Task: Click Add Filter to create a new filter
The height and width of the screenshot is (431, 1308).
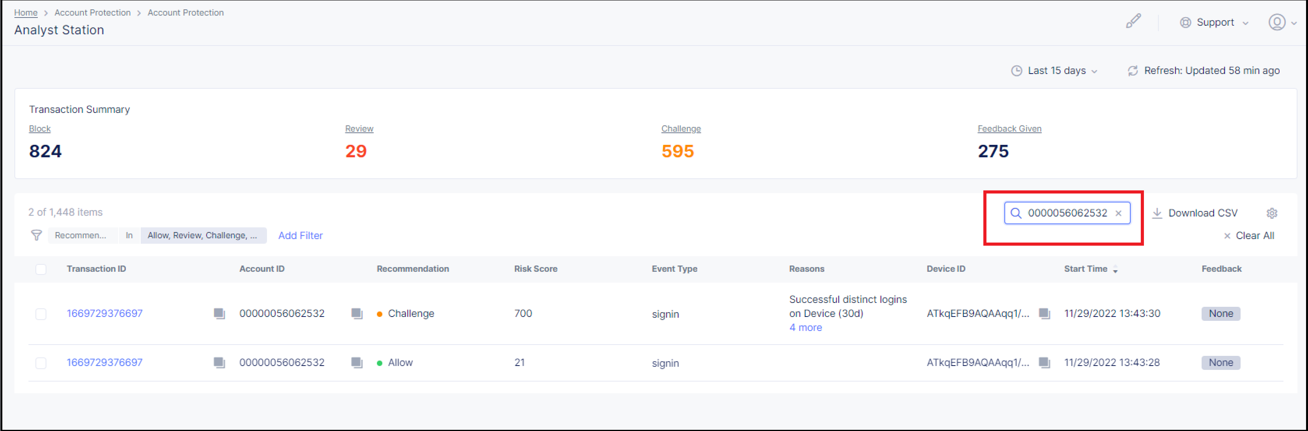Action: (300, 235)
